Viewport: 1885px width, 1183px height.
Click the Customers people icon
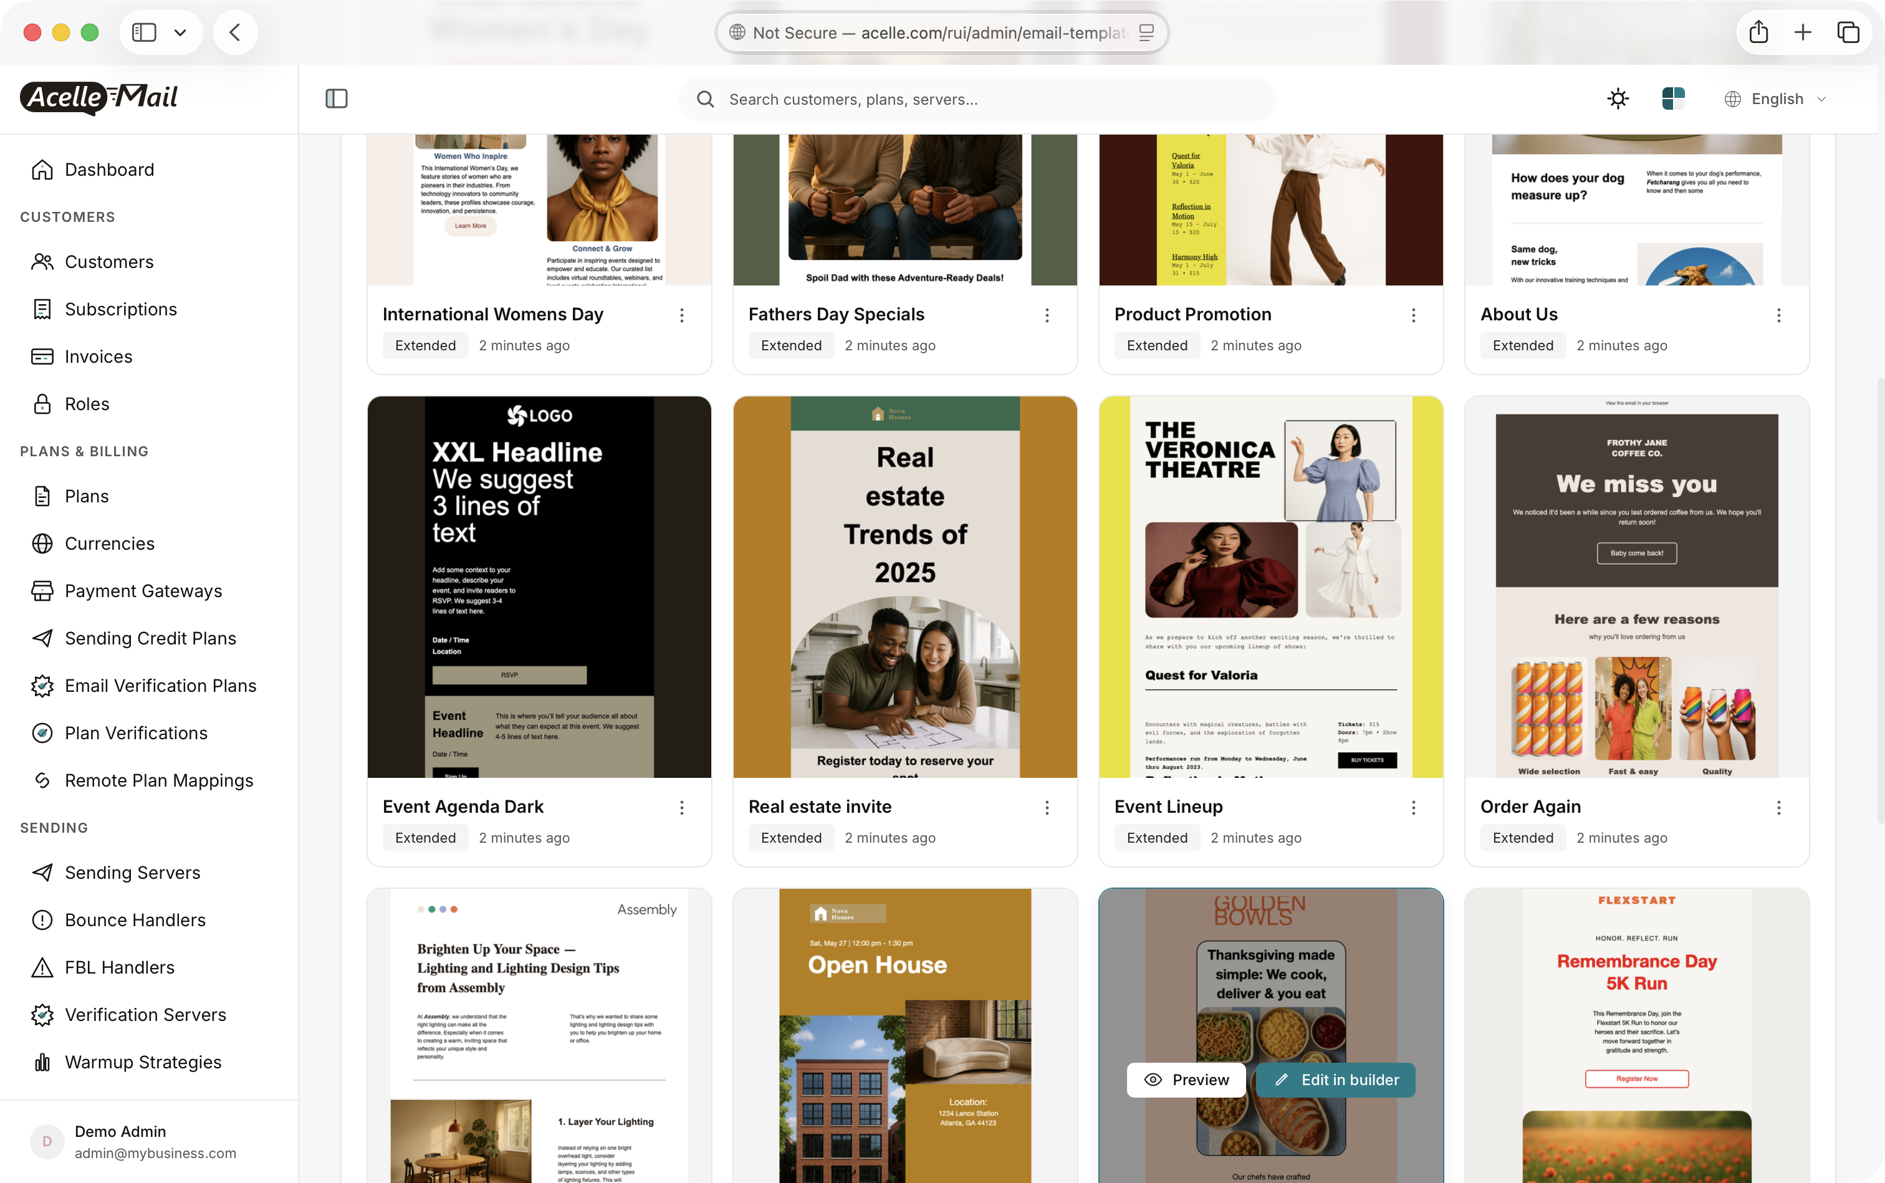[x=42, y=262]
